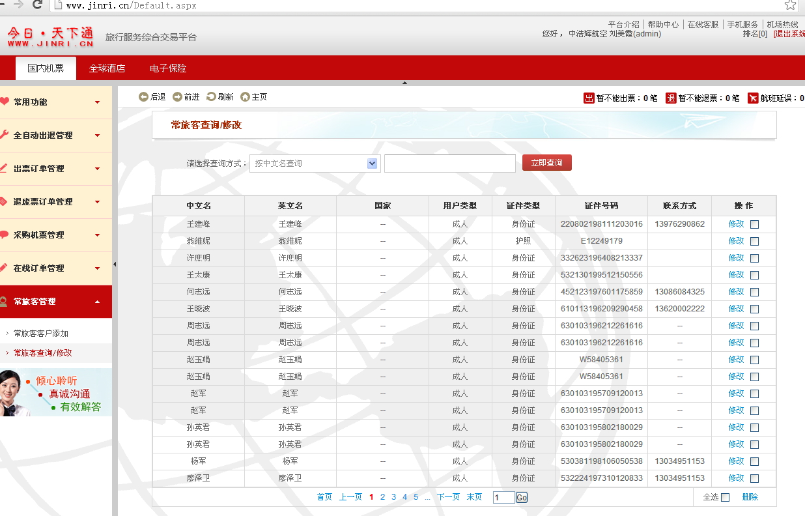This screenshot has width=805, height=516.
Task: Expand the 采购机票管理 sidebar section
Action: [56, 235]
